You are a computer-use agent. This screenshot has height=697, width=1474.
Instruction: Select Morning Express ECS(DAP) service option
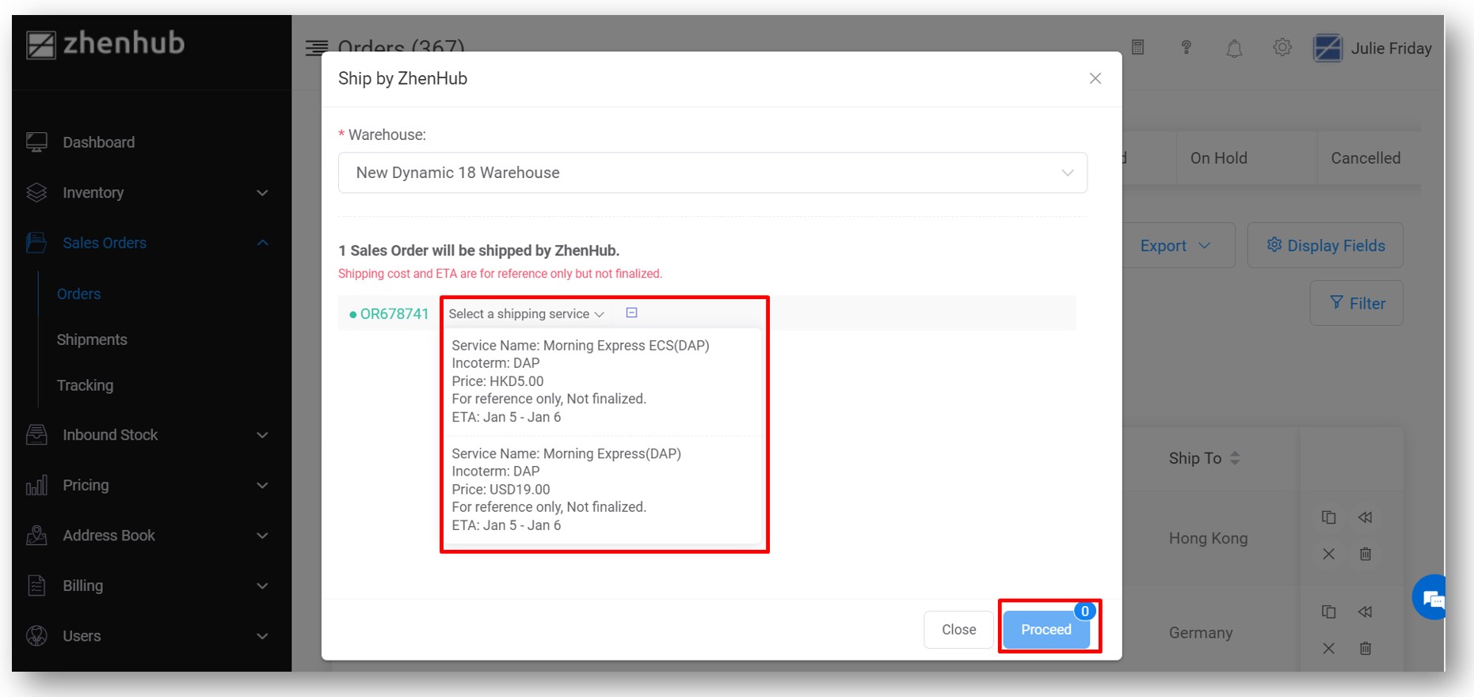coord(602,381)
